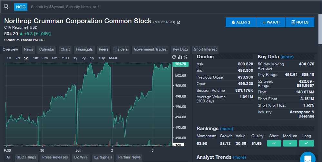
Task: Set chart range to 1m
Action: click(35, 58)
